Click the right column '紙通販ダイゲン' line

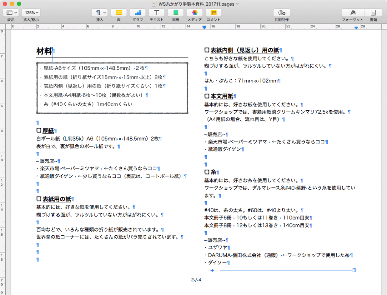(224, 149)
